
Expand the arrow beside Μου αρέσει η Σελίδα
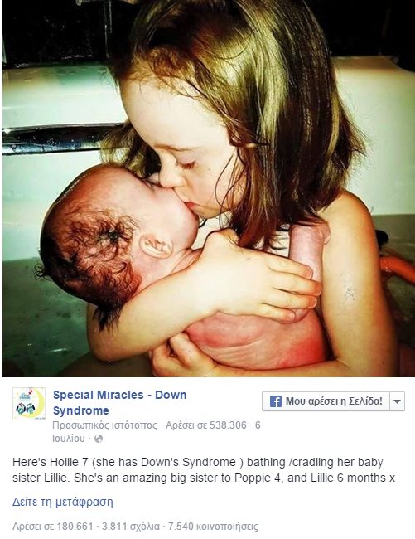pyautogui.click(x=397, y=401)
